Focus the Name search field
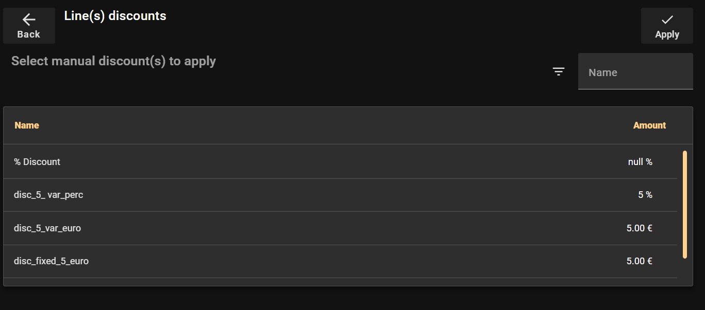Screen dimensions: 705x310 point(635,72)
